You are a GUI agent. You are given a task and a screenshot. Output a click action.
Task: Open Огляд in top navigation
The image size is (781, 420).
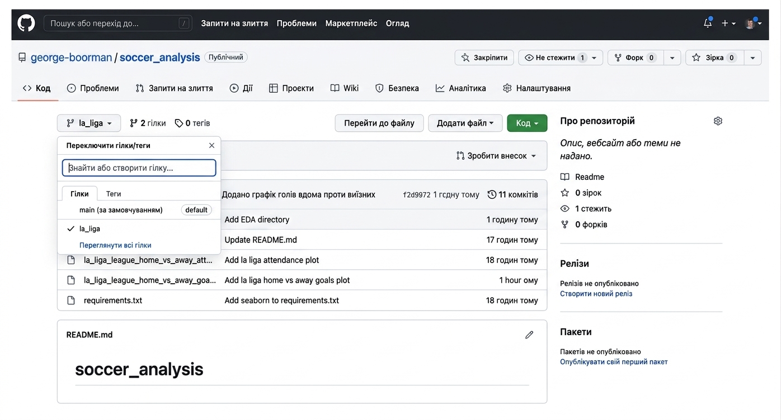(x=397, y=23)
